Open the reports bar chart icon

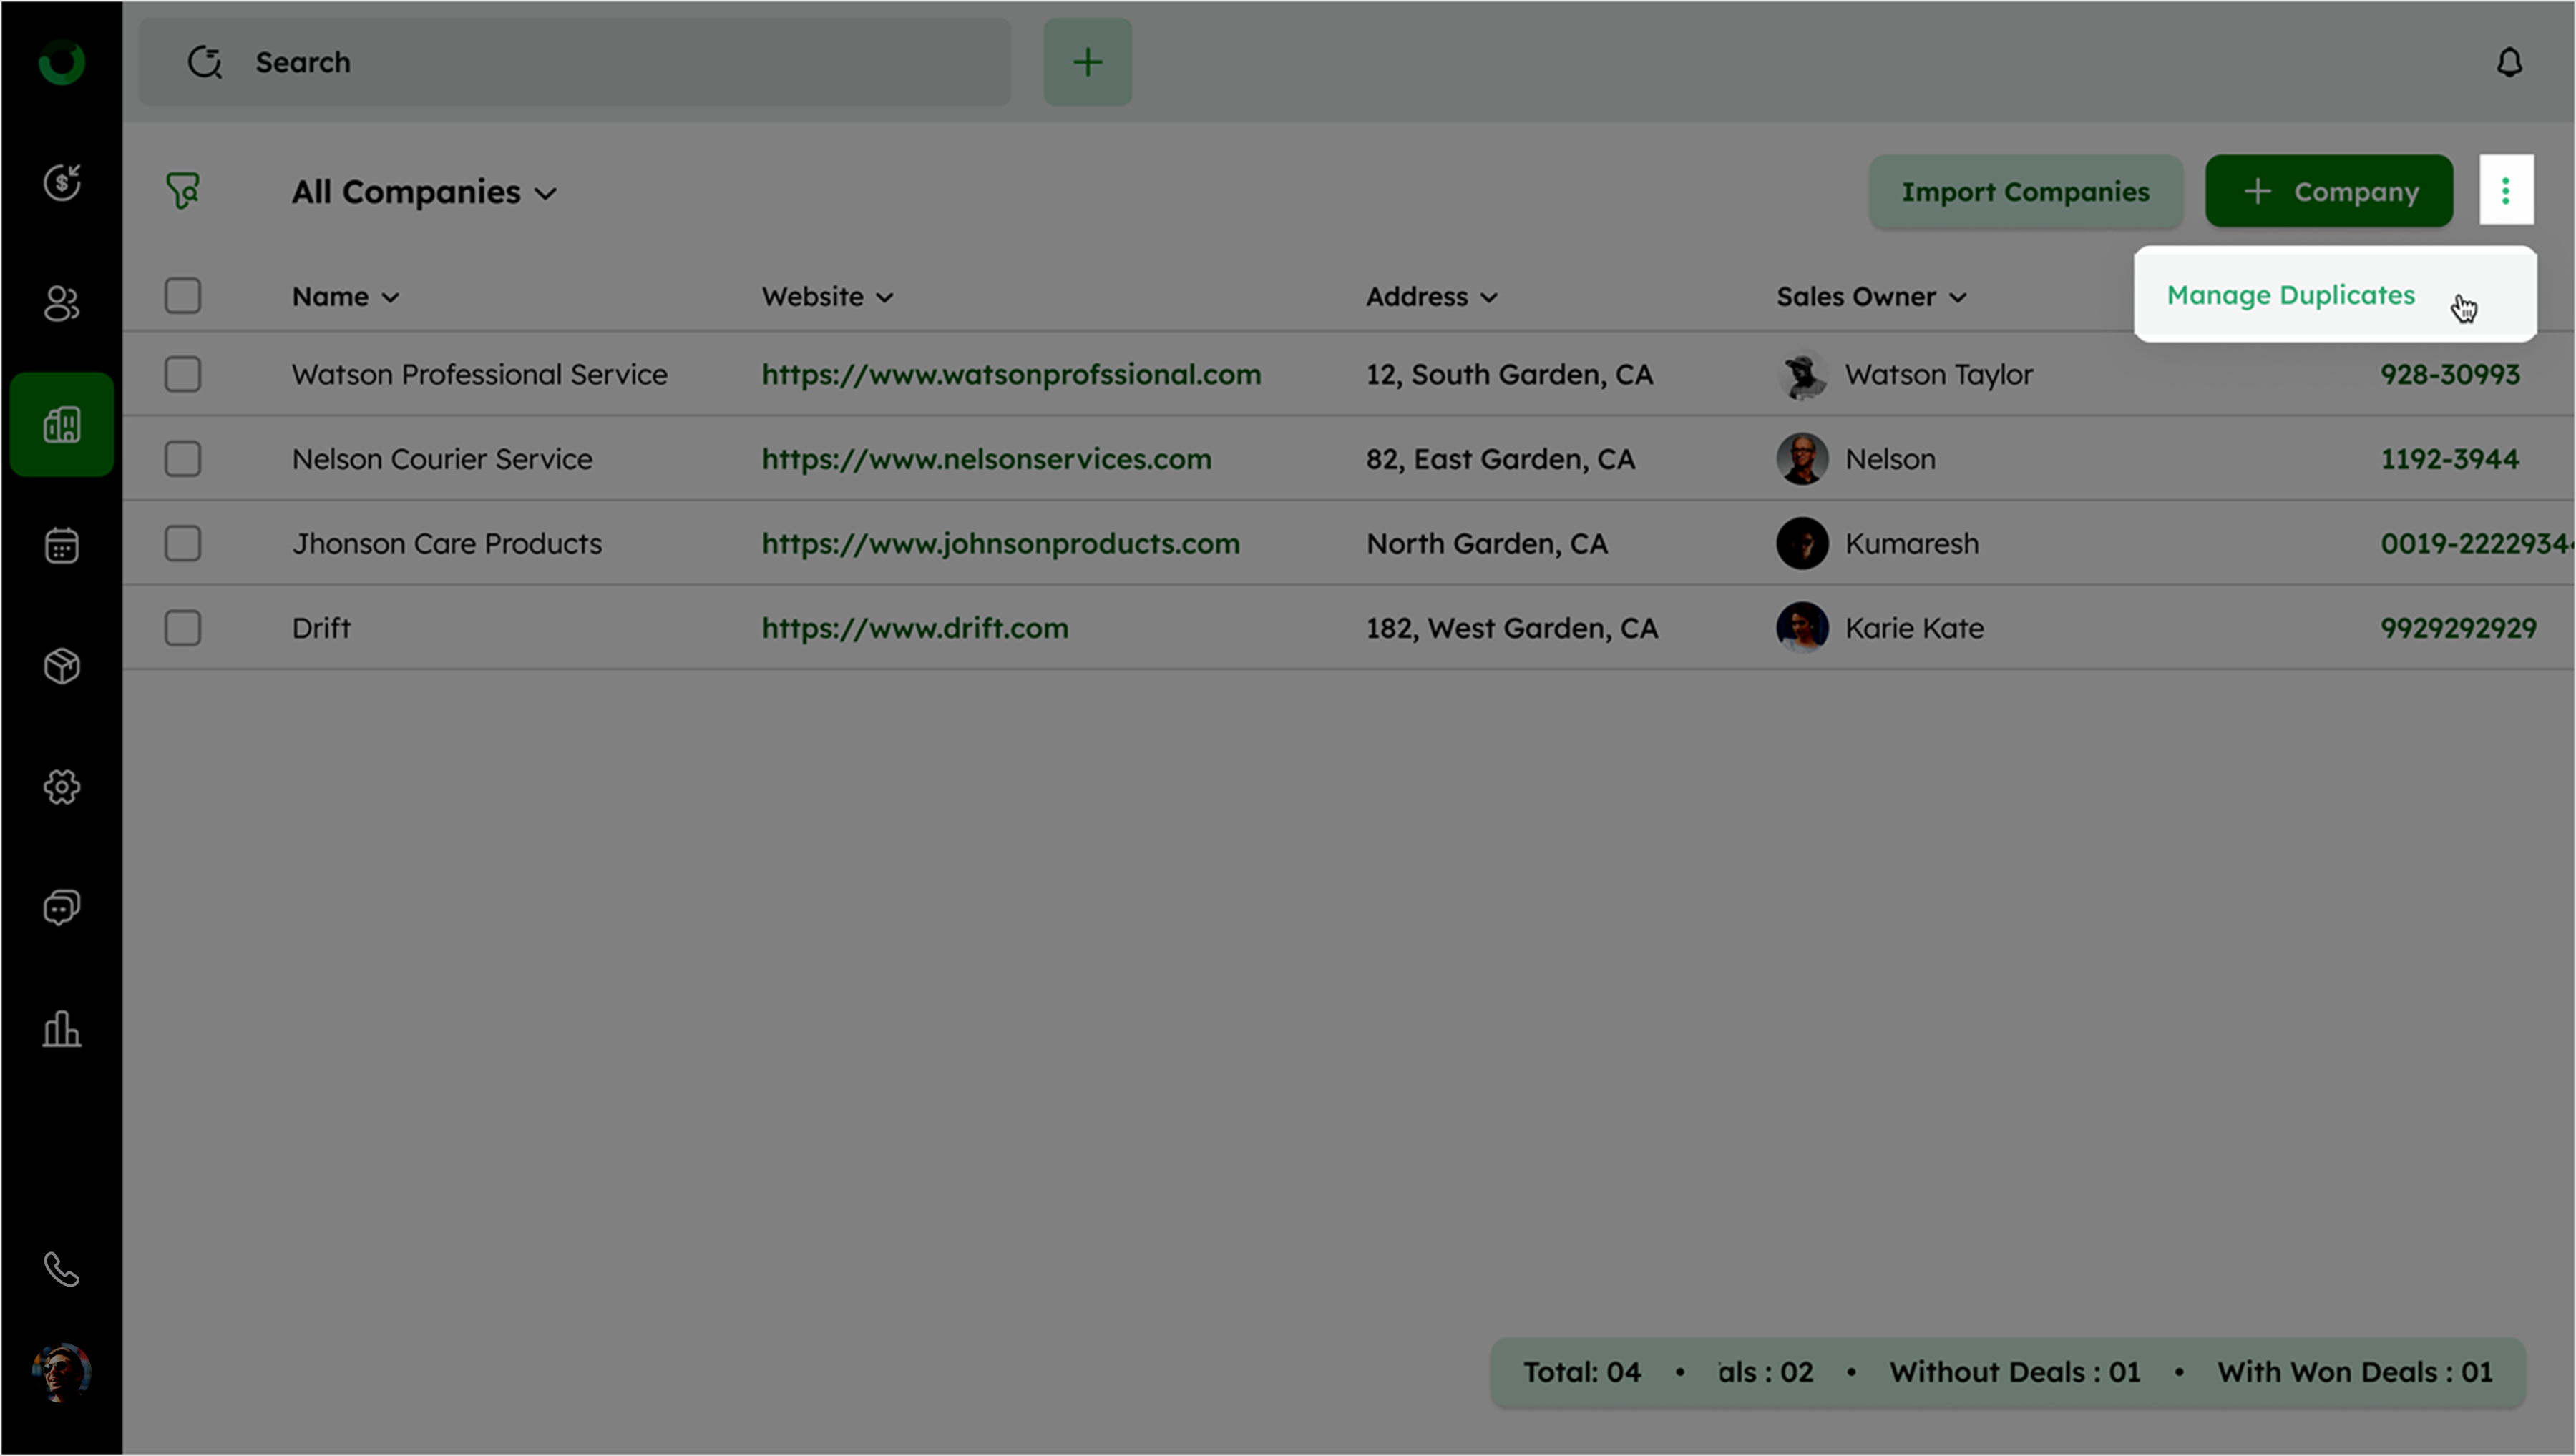tap(62, 1029)
